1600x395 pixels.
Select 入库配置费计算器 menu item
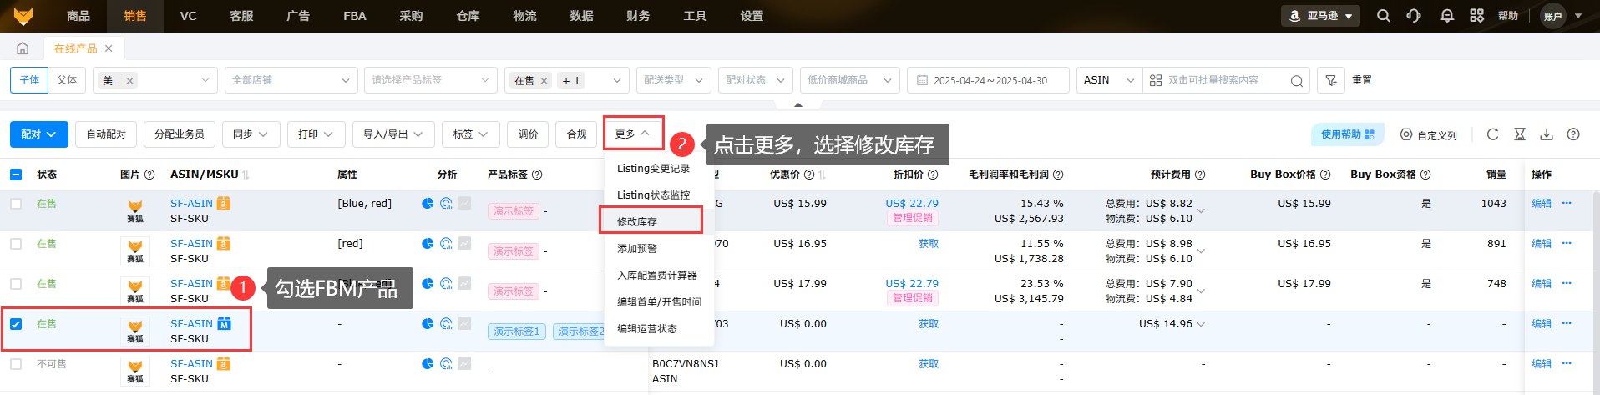(x=657, y=276)
